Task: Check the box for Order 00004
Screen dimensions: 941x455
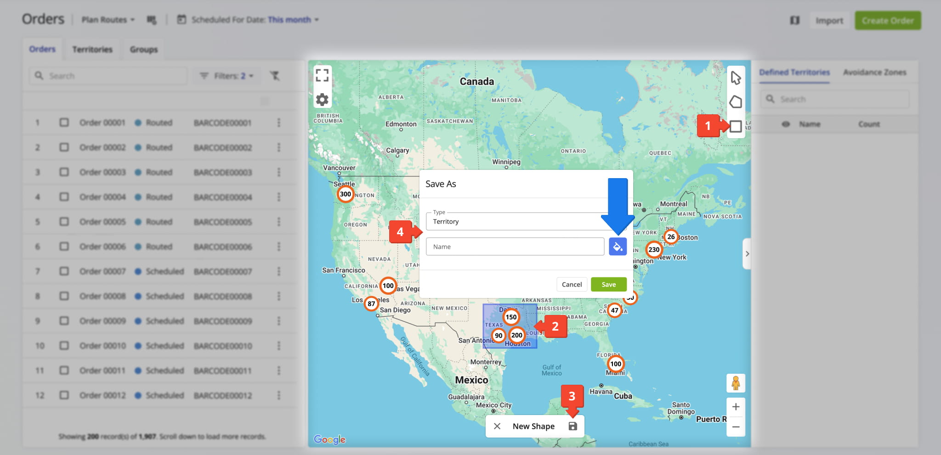Action: tap(64, 197)
